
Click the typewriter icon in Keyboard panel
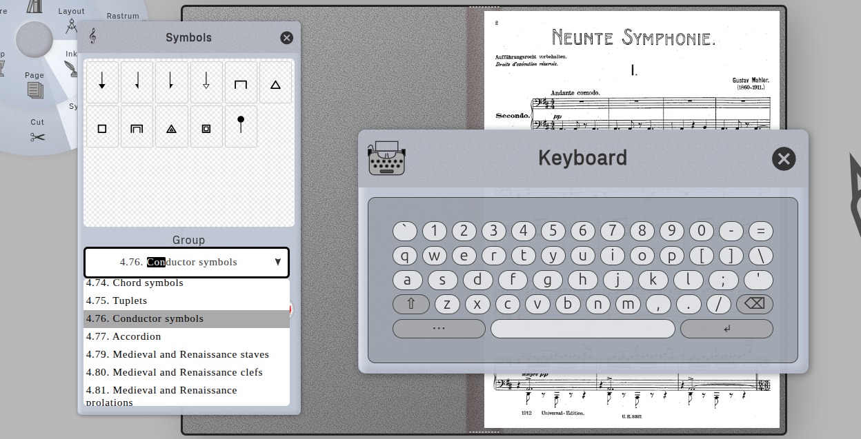[386, 158]
